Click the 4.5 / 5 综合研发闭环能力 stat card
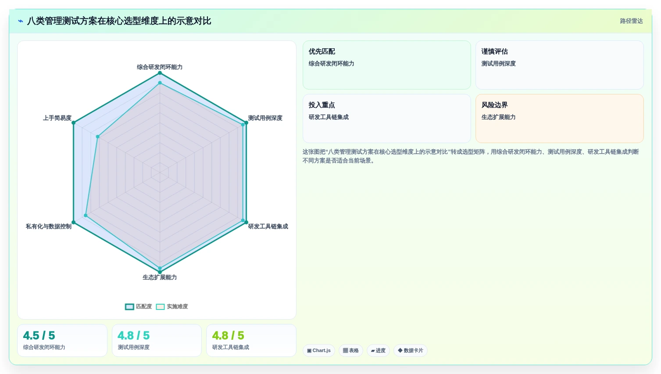Viewport: 661px width, 374px height. click(62, 341)
